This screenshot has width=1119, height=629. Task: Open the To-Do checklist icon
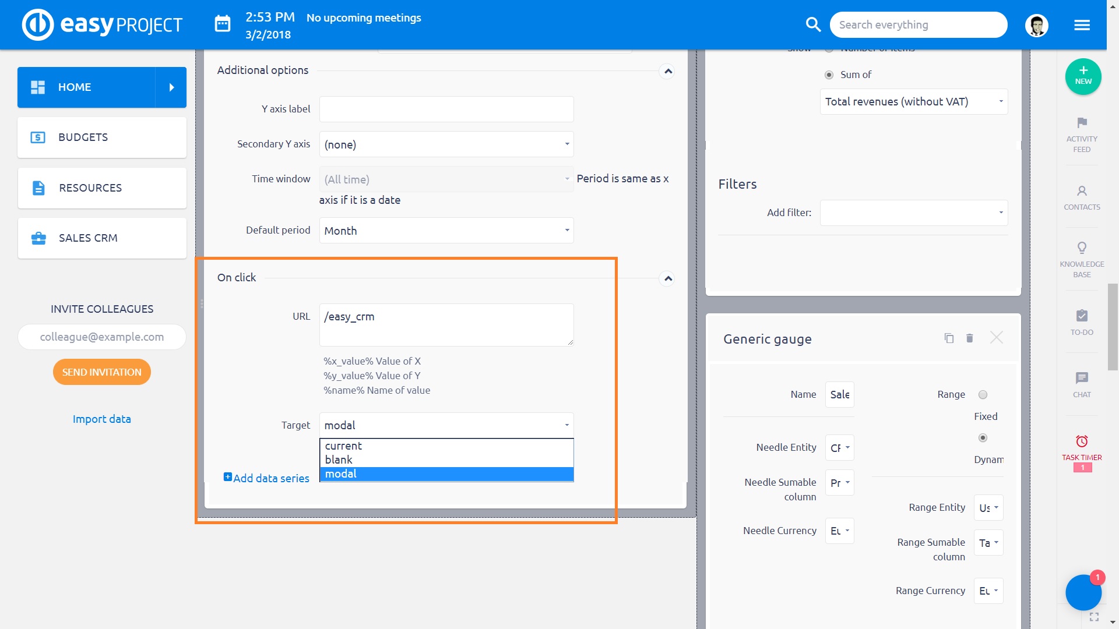[x=1082, y=316]
